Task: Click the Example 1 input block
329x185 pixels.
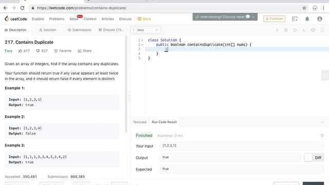Action: click(62, 102)
